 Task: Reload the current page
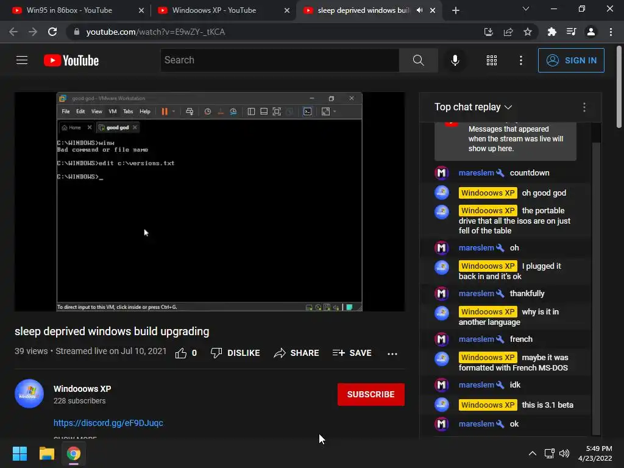point(52,32)
